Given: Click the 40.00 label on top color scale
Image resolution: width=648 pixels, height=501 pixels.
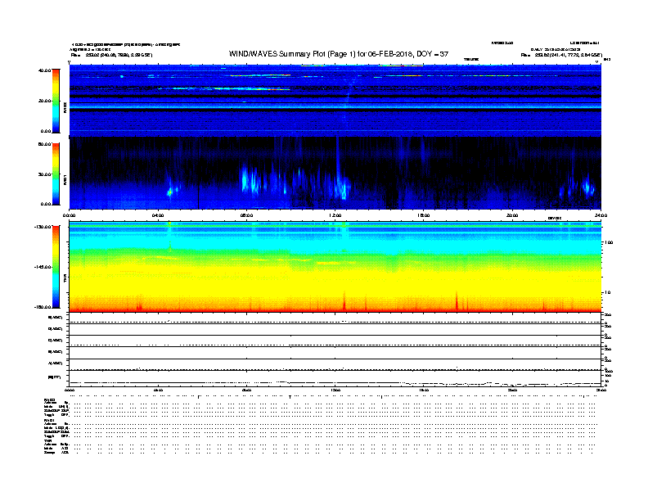Looking at the screenshot, I should coord(44,70).
